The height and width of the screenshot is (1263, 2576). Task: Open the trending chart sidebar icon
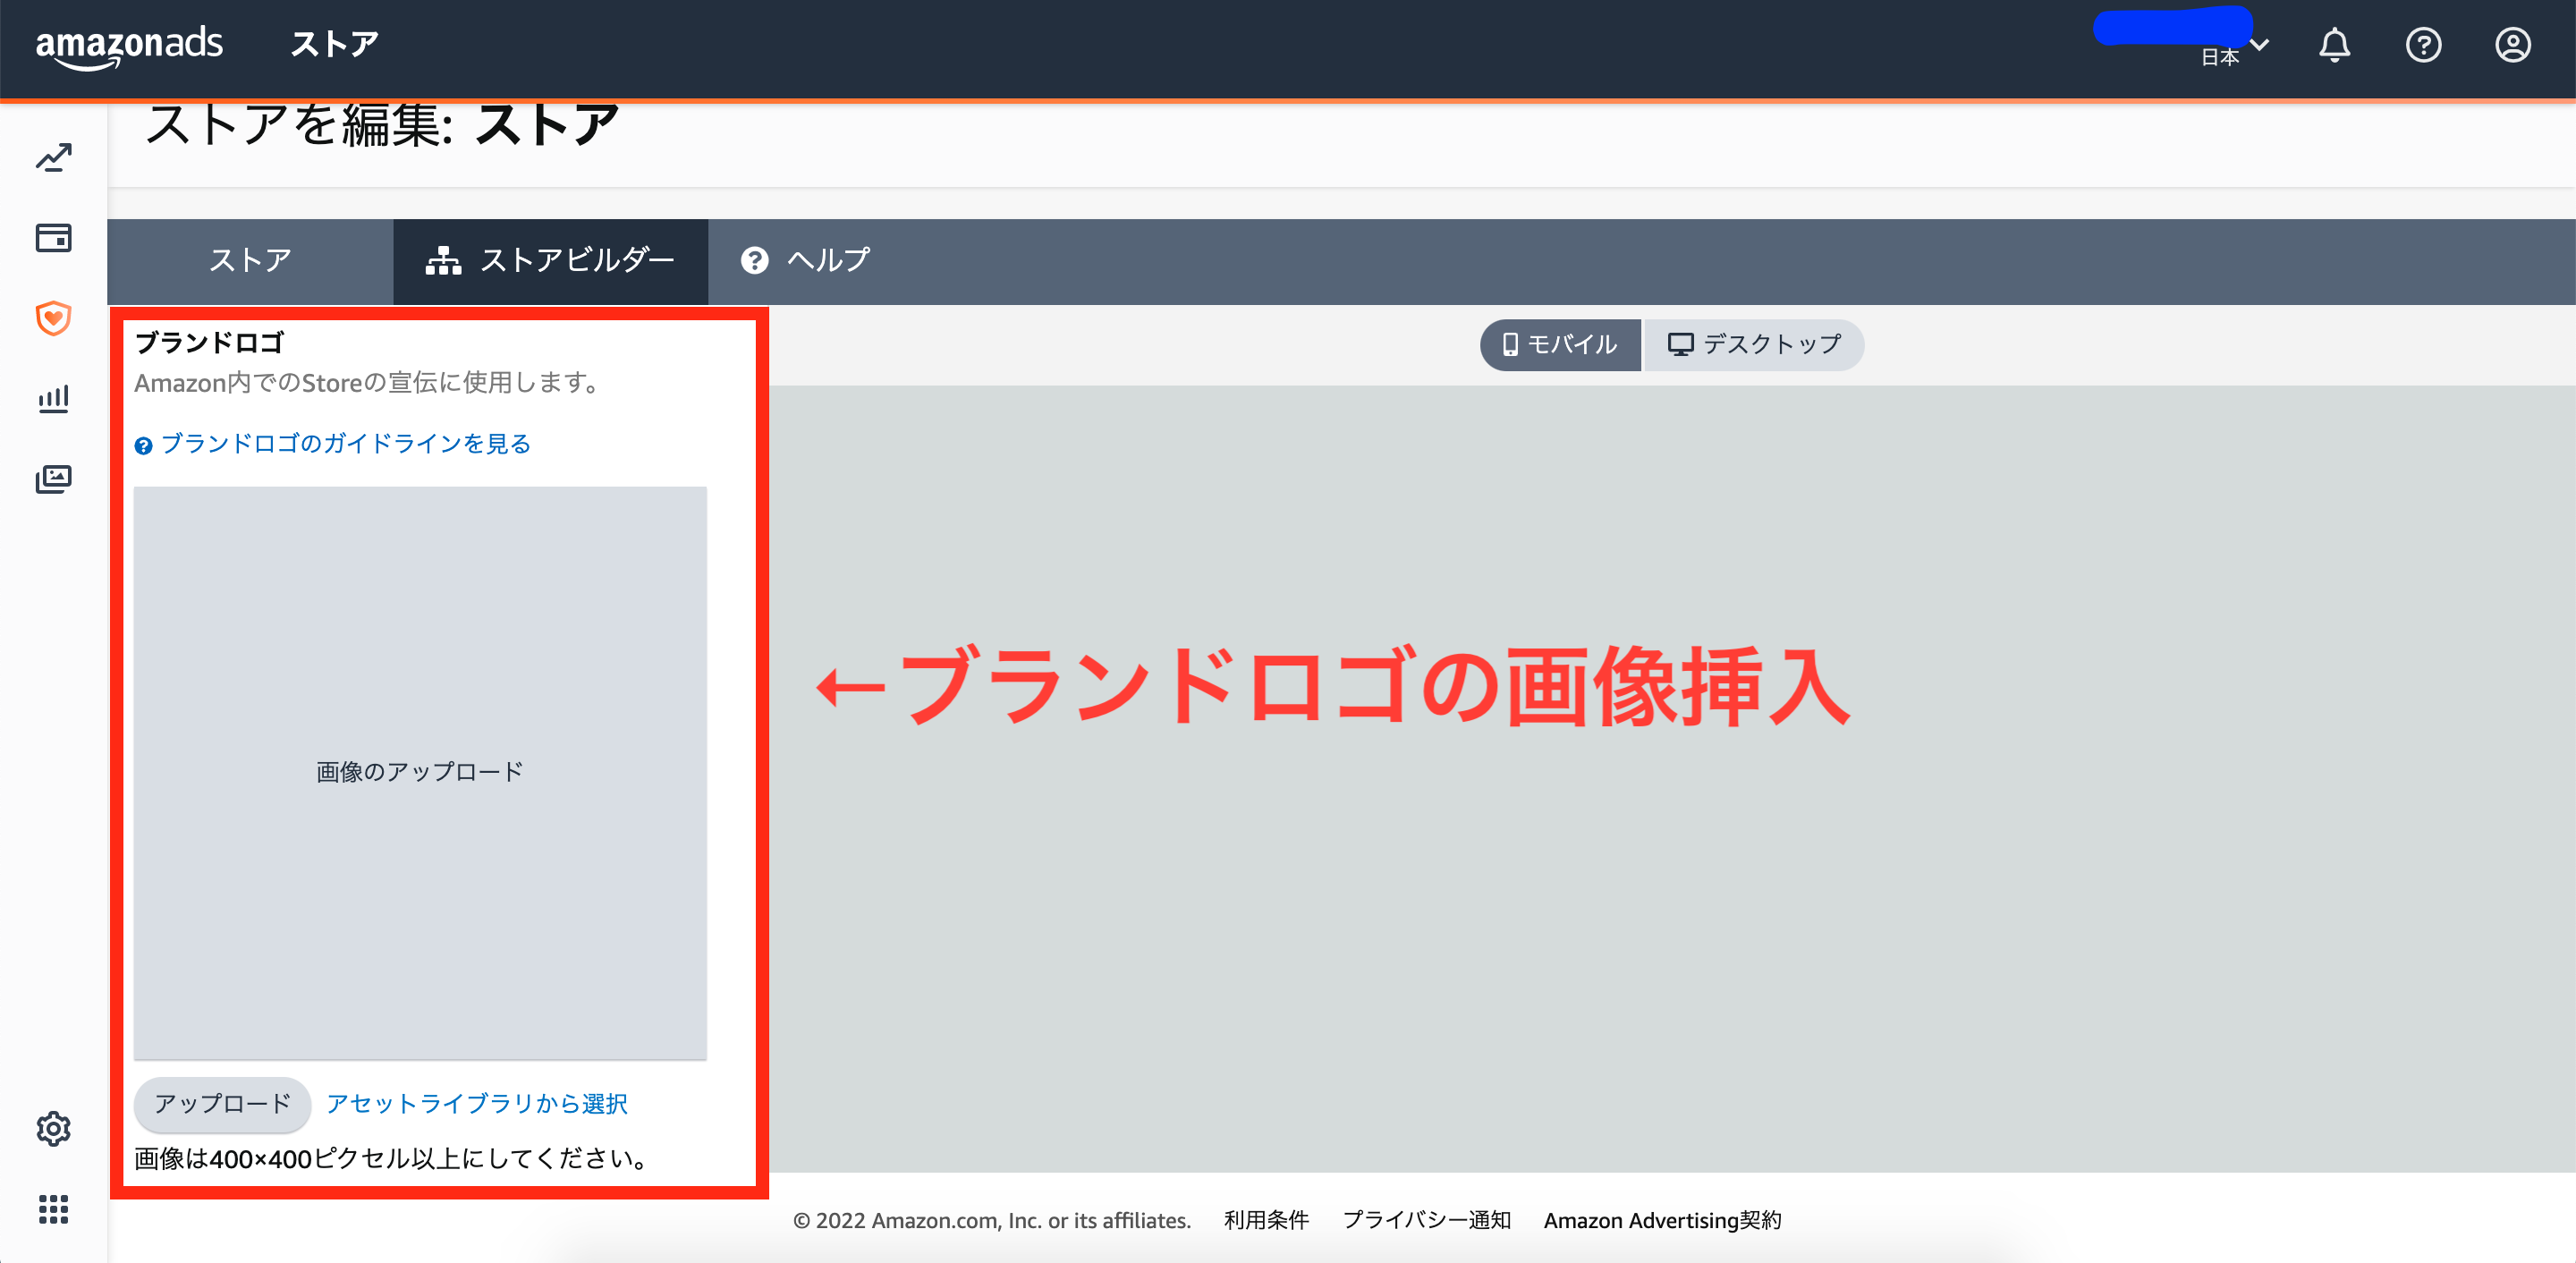54,158
